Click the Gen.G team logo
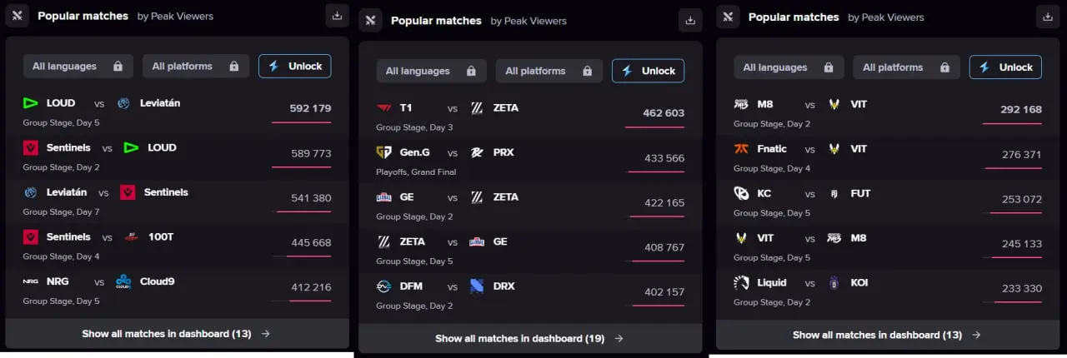Image resolution: width=1067 pixels, height=358 pixels. tap(383, 152)
